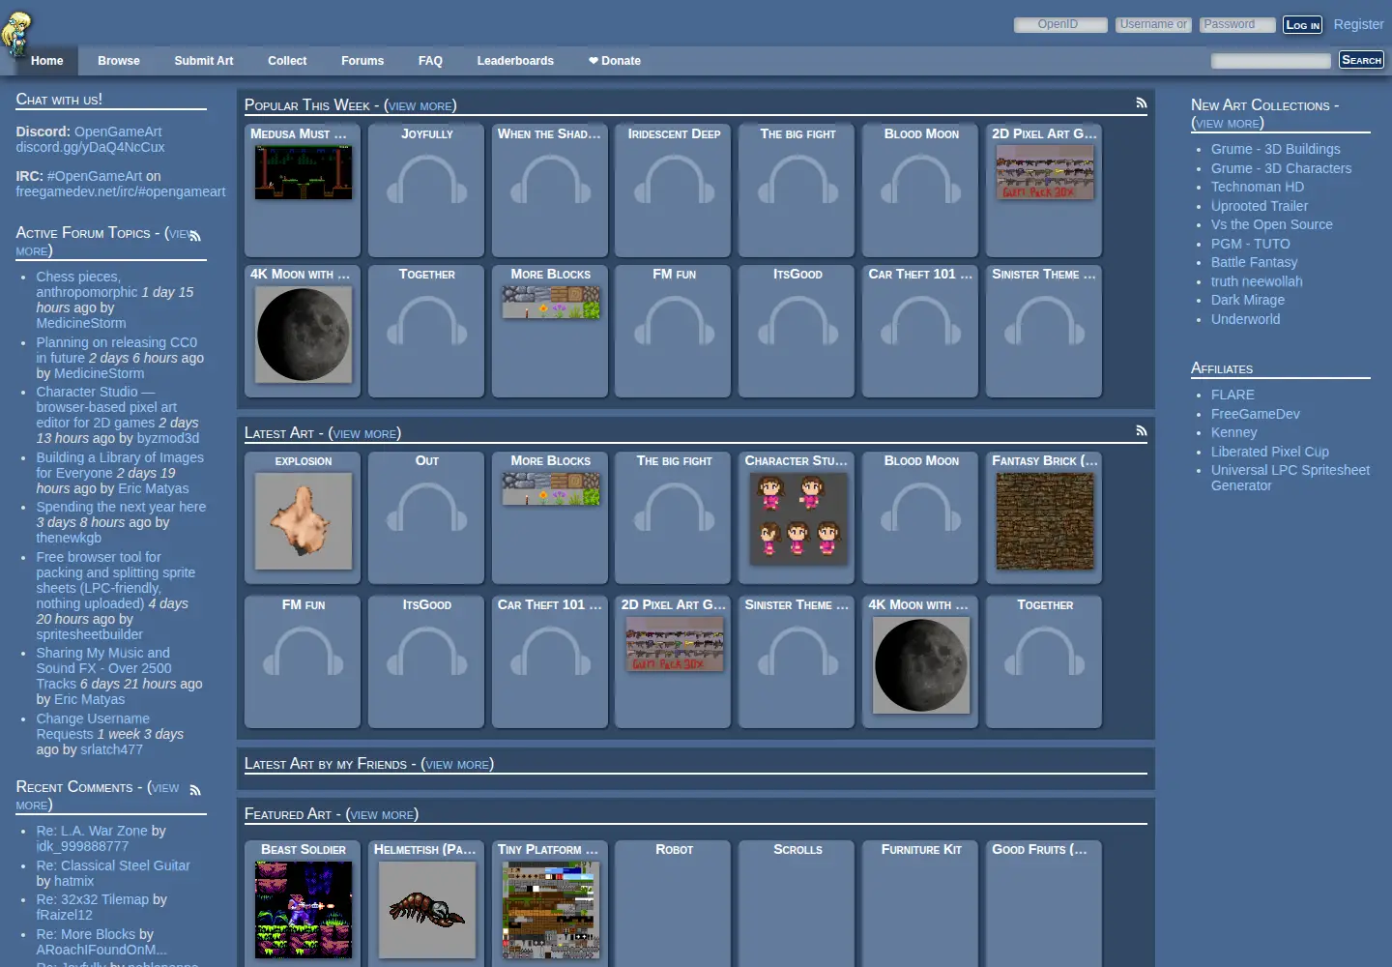Open the FAQ menu item
The height and width of the screenshot is (967, 1392).
click(430, 61)
